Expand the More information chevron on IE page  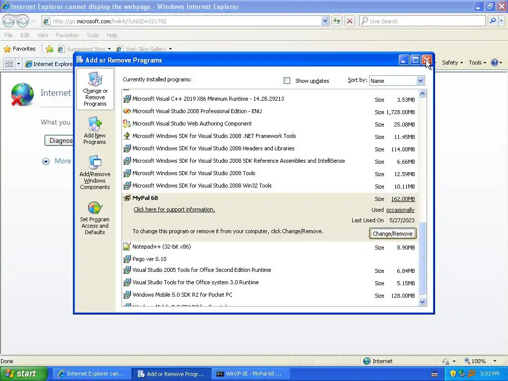(46, 161)
